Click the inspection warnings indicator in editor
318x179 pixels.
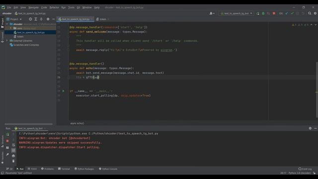(300, 25)
